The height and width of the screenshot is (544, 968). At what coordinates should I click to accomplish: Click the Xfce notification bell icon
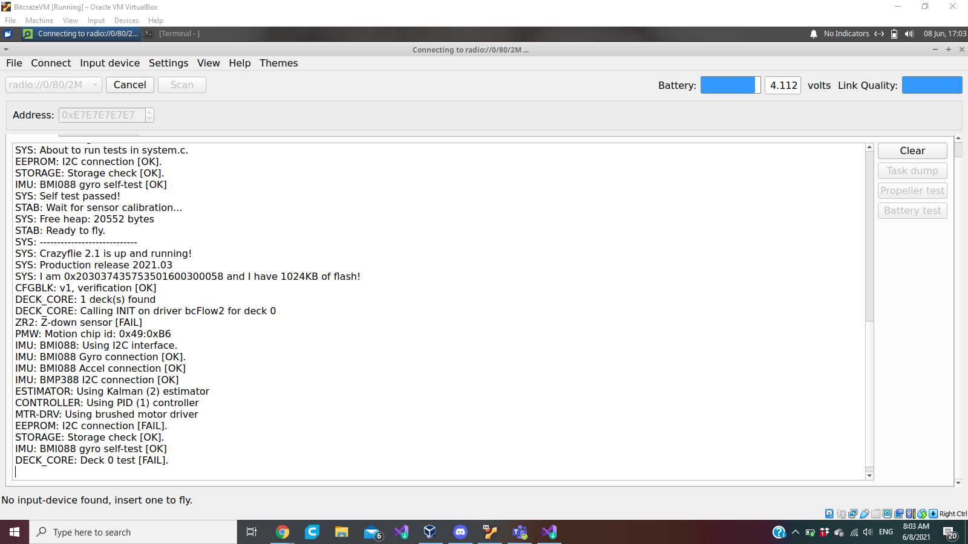[814, 34]
